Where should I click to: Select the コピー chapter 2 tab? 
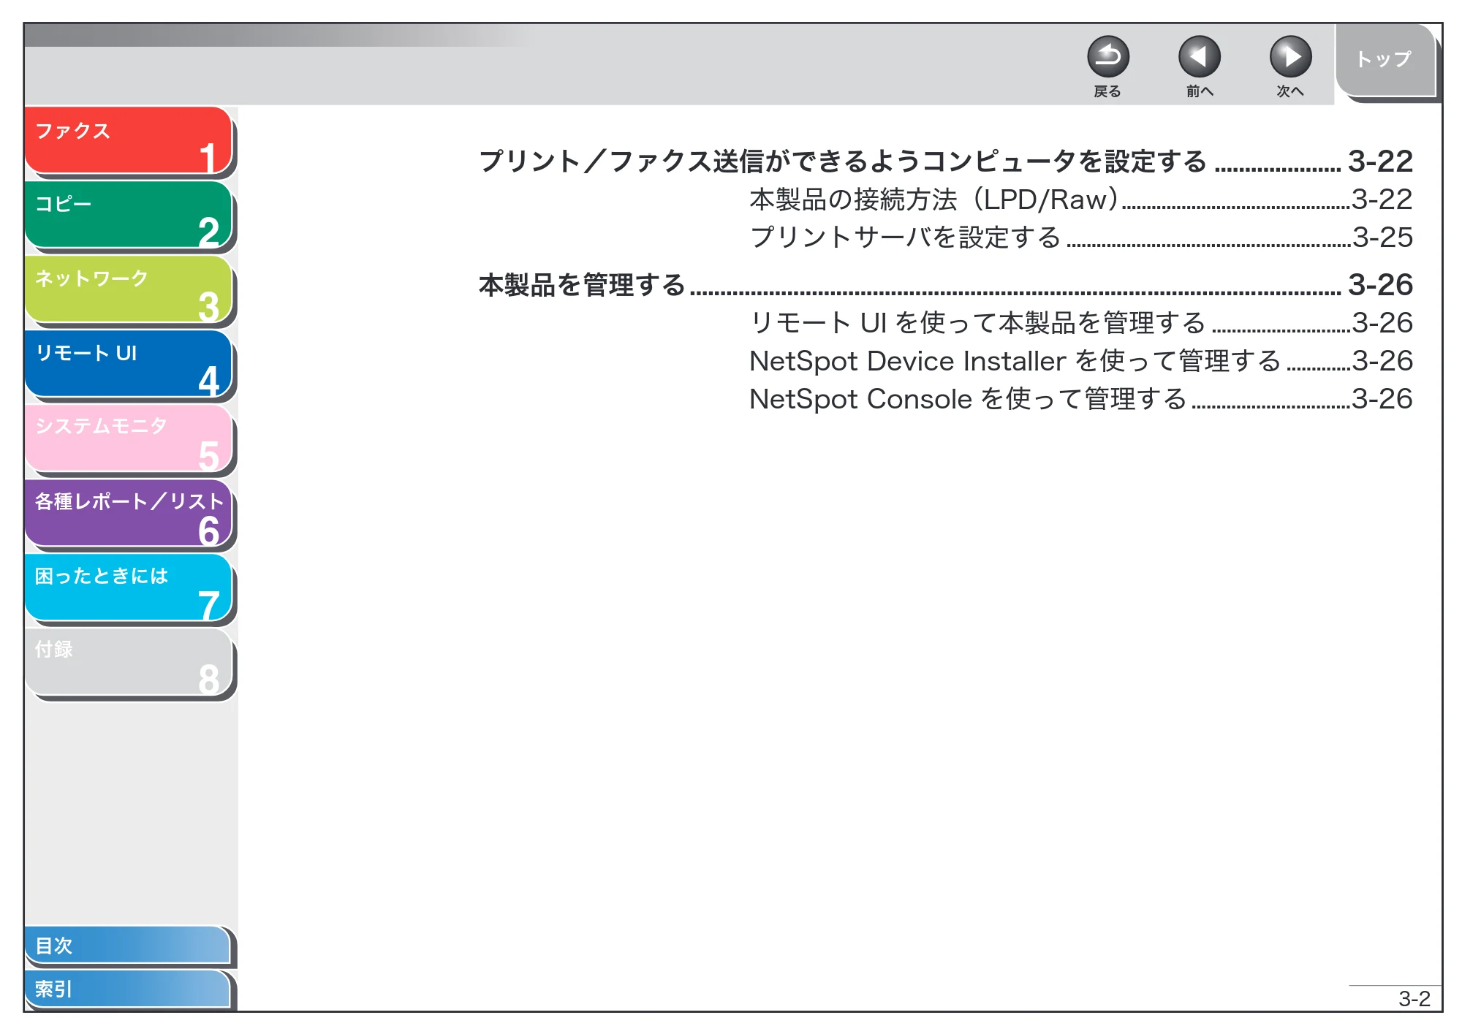[x=129, y=215]
